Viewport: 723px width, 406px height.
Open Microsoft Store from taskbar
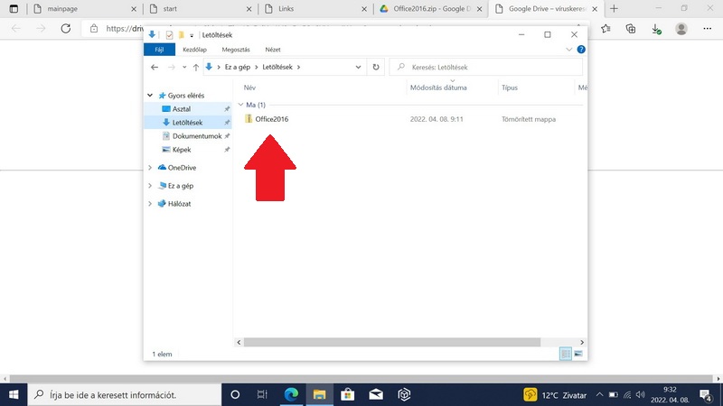click(348, 394)
